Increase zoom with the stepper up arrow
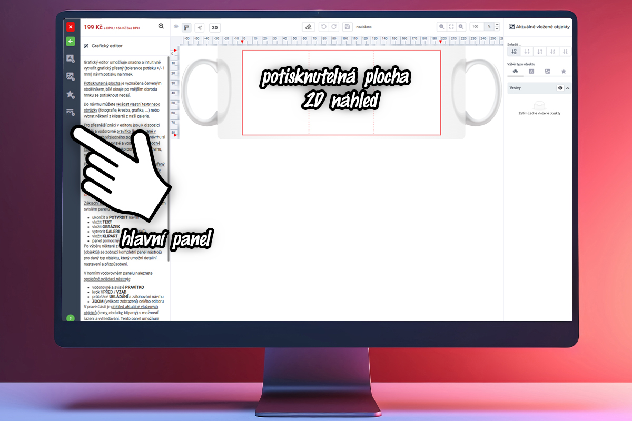 click(497, 25)
